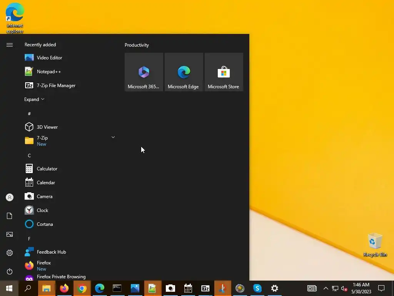394x296 pixels.
Task: Open Settings from the Start sidebar
Action: [x=10, y=253]
